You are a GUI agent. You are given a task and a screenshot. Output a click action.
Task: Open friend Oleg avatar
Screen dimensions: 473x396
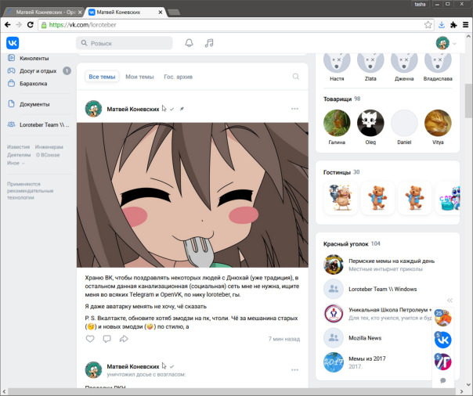tap(370, 123)
